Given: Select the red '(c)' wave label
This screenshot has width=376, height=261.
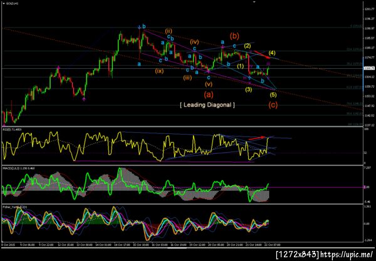Looking at the screenshot, I should click(273, 105).
